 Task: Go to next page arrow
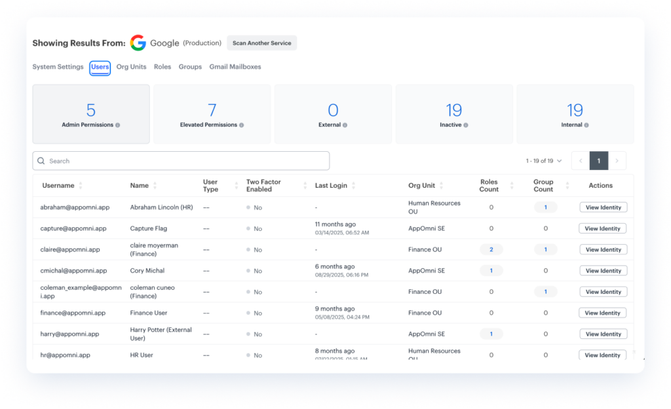[x=617, y=161]
